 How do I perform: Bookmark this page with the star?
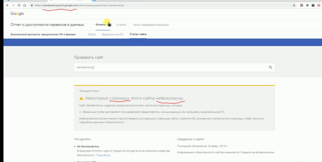(294, 6)
